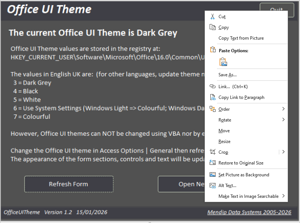The width and height of the screenshot is (300, 223).
Task: Click the current theme is Dark Grey heading
Action: pyautogui.click(x=93, y=33)
